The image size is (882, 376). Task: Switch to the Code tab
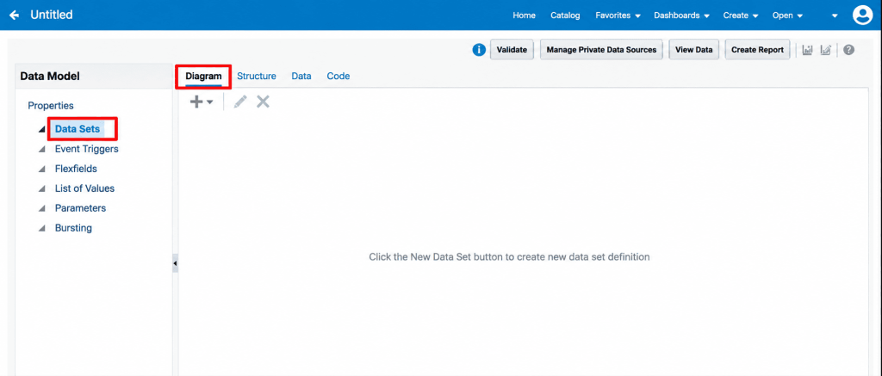pyautogui.click(x=338, y=76)
